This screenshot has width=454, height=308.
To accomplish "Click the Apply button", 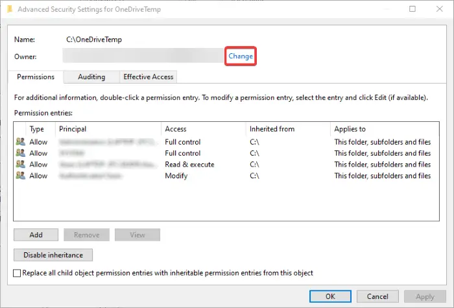I will tap(425, 296).
